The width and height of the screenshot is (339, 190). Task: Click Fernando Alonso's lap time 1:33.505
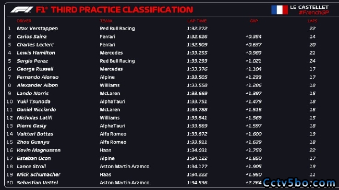click(x=197, y=77)
